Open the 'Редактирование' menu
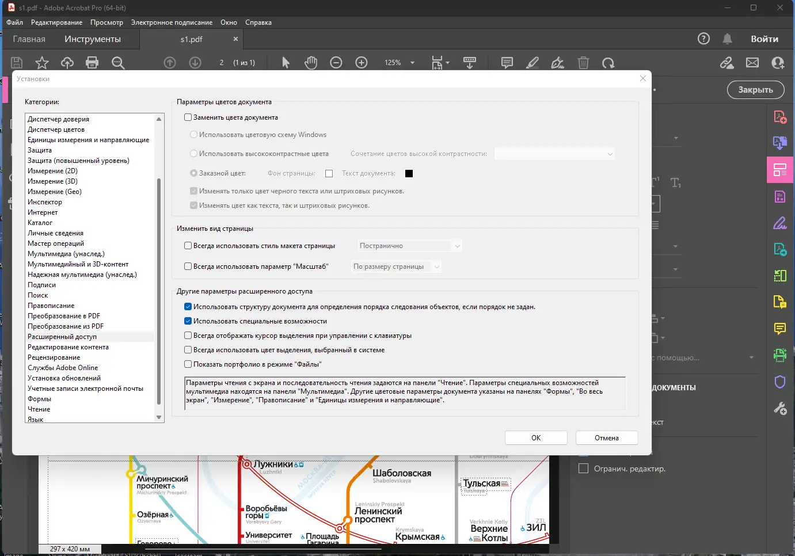 click(56, 22)
